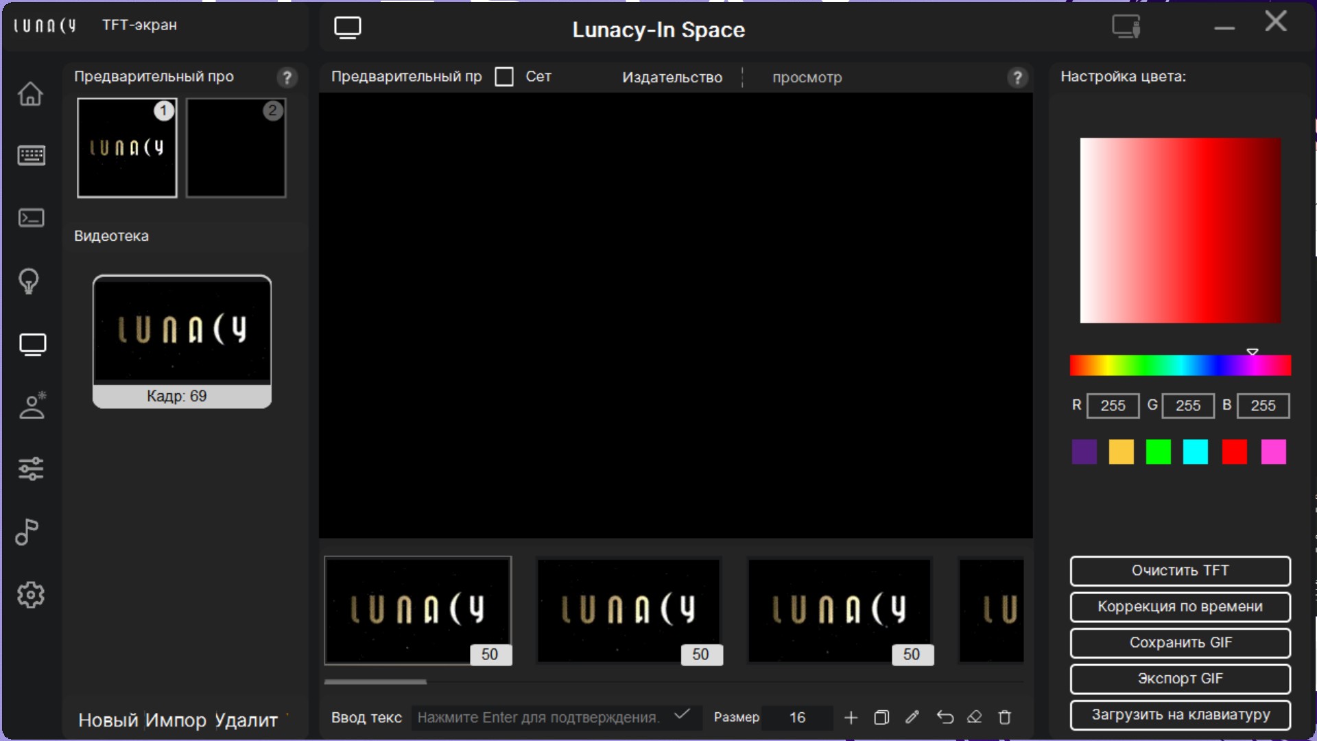Open help for the center preview panel

pos(1018,78)
